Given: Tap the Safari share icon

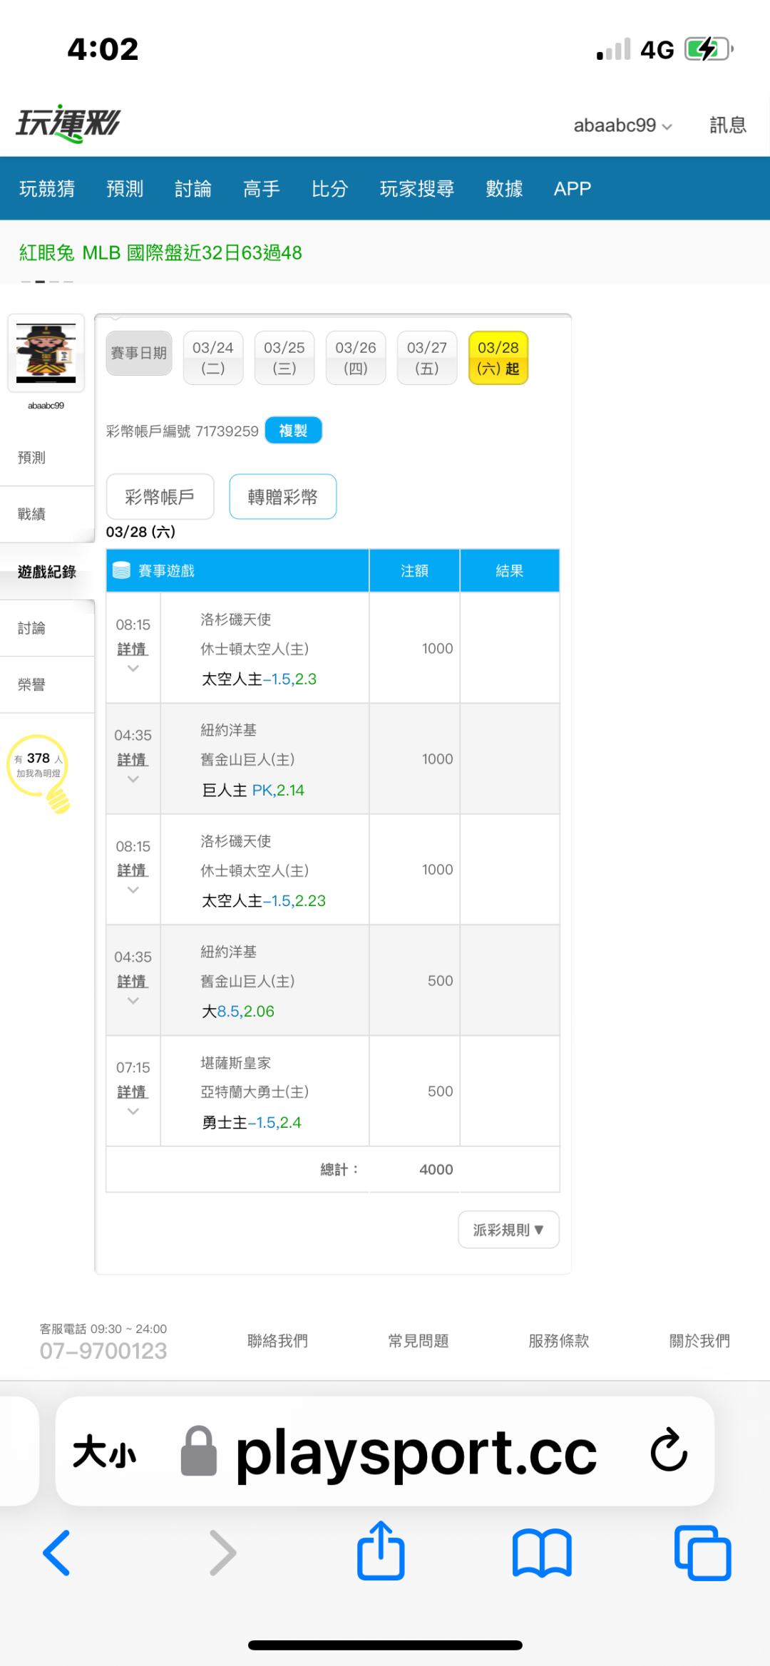Looking at the screenshot, I should [381, 1551].
